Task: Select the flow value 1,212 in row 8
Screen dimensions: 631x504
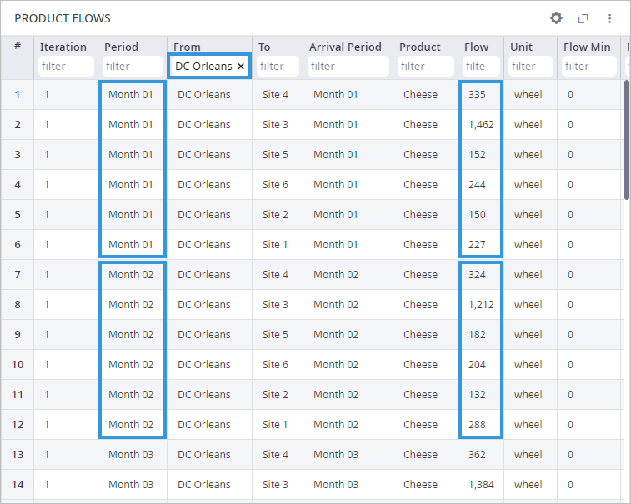Action: coord(481,305)
